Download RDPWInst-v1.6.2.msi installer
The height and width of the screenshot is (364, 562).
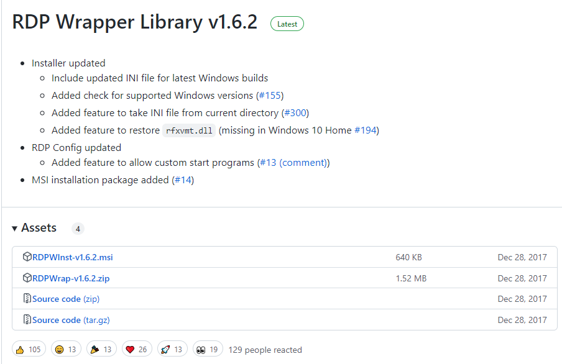[72, 257]
